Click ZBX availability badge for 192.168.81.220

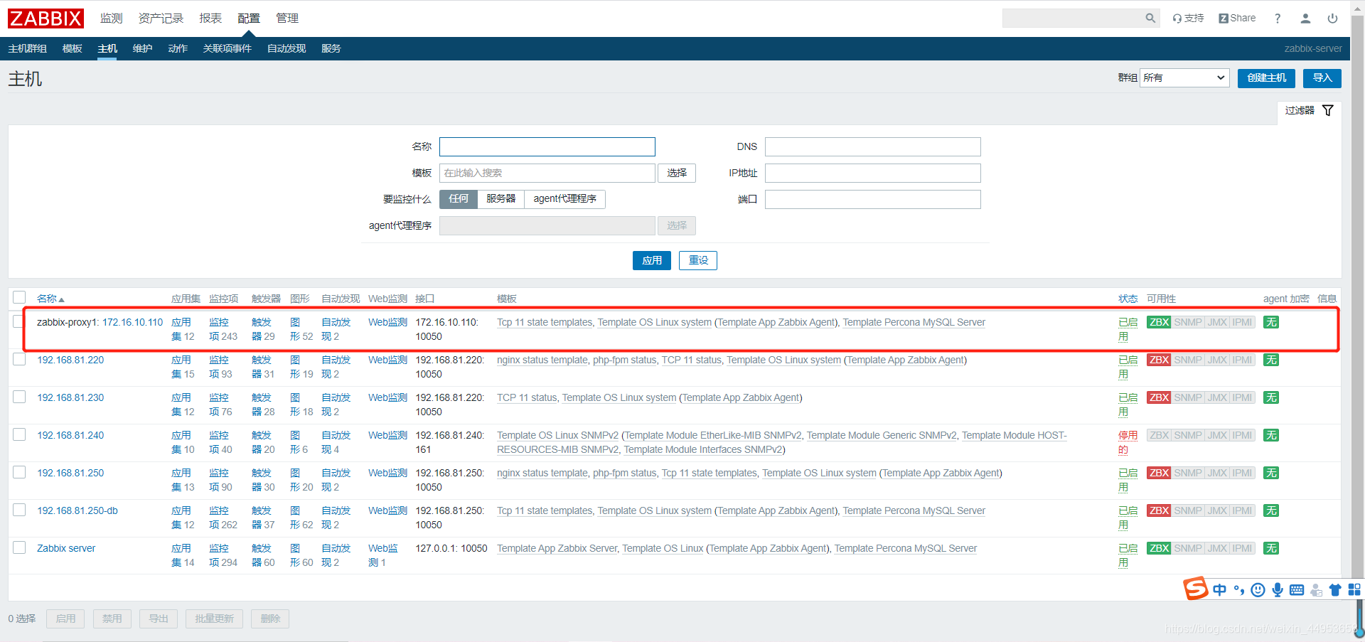point(1159,360)
